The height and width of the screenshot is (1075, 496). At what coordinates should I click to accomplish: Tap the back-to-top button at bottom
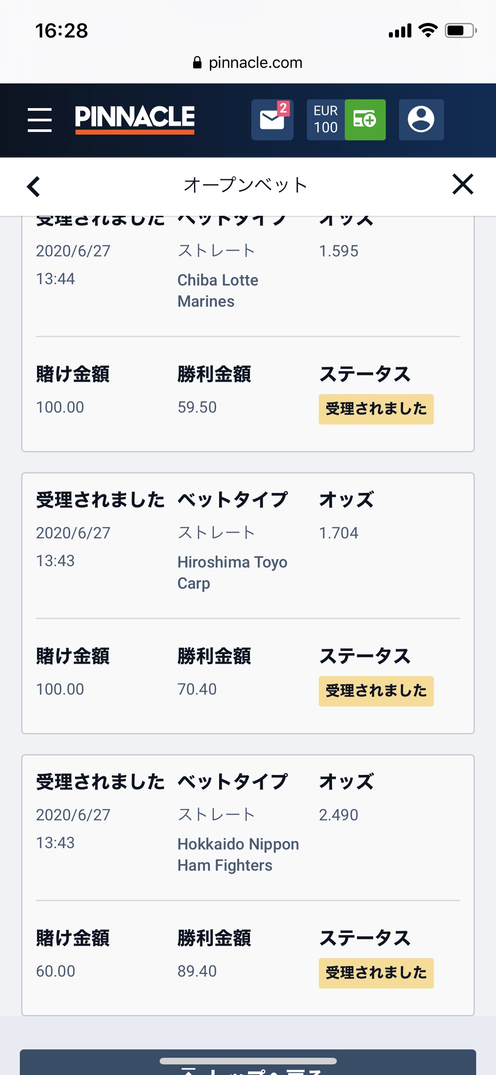248,1066
